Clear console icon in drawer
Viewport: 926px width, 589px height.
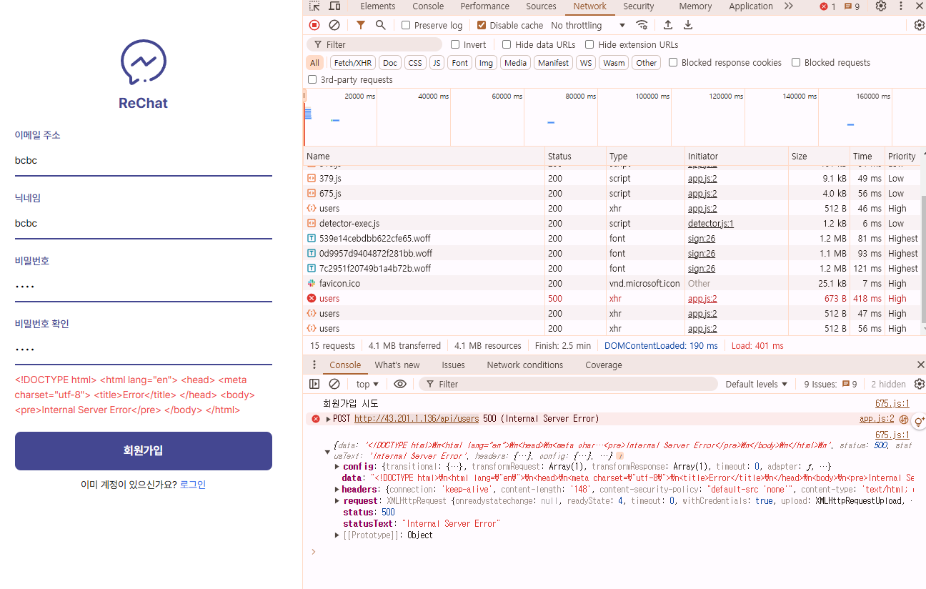pos(334,384)
